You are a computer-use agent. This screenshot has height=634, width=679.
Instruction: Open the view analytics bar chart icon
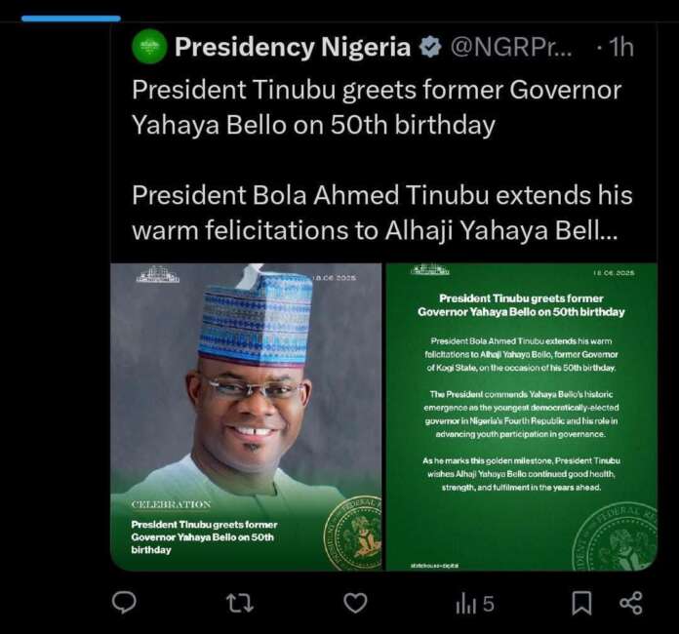[464, 604]
